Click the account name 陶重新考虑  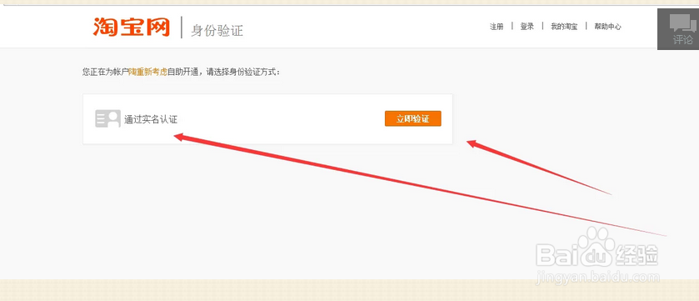click(x=147, y=72)
